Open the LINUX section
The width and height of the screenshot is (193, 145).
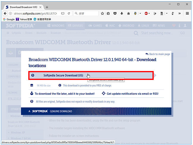tap(144, 26)
